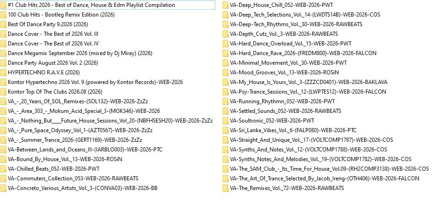This screenshot has height=201, width=432.
Task: Select 'VA-Hard_Dance_Rave_2026' folder name
Action: (x=303, y=53)
